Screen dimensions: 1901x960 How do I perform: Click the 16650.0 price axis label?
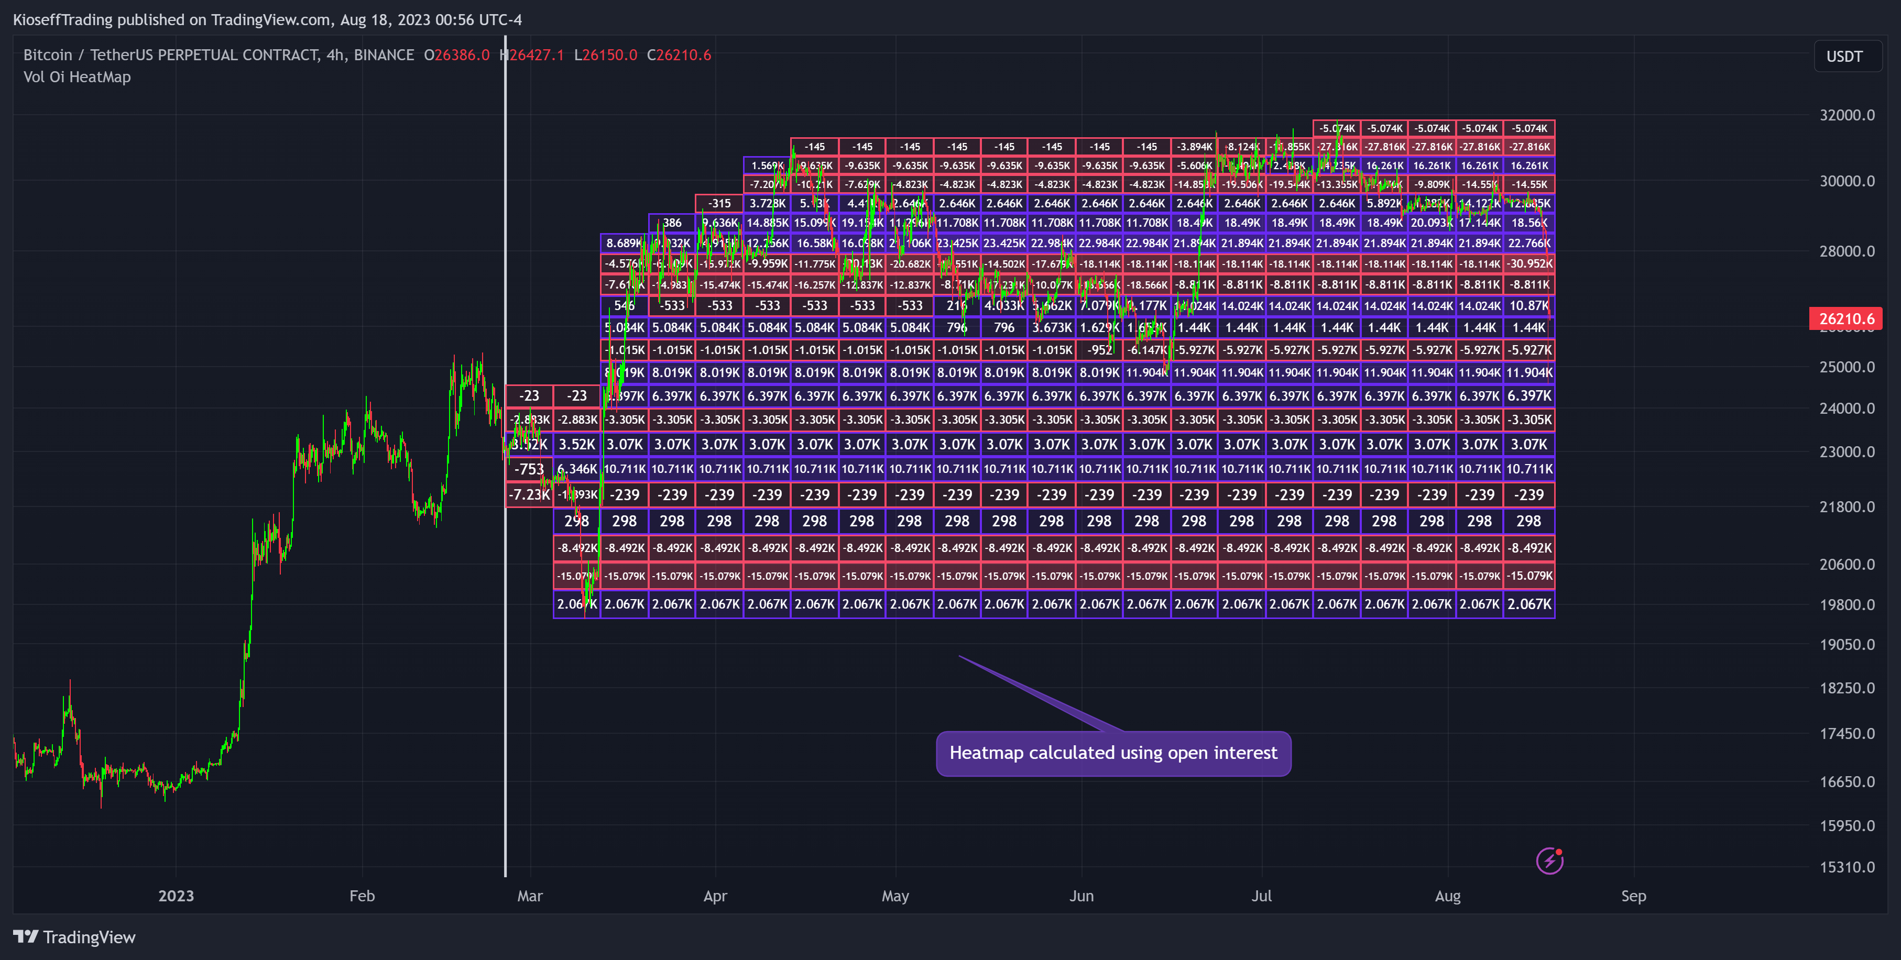point(1847,782)
